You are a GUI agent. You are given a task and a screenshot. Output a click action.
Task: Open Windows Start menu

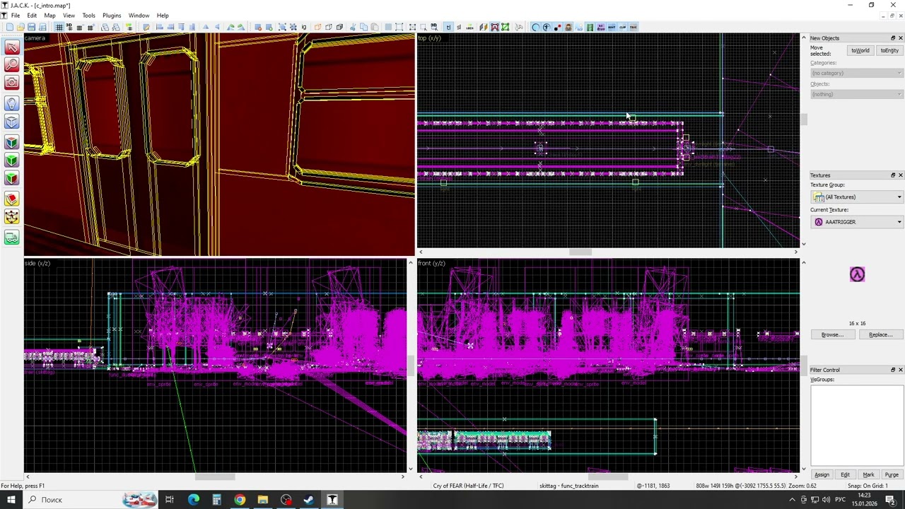[x=11, y=500]
